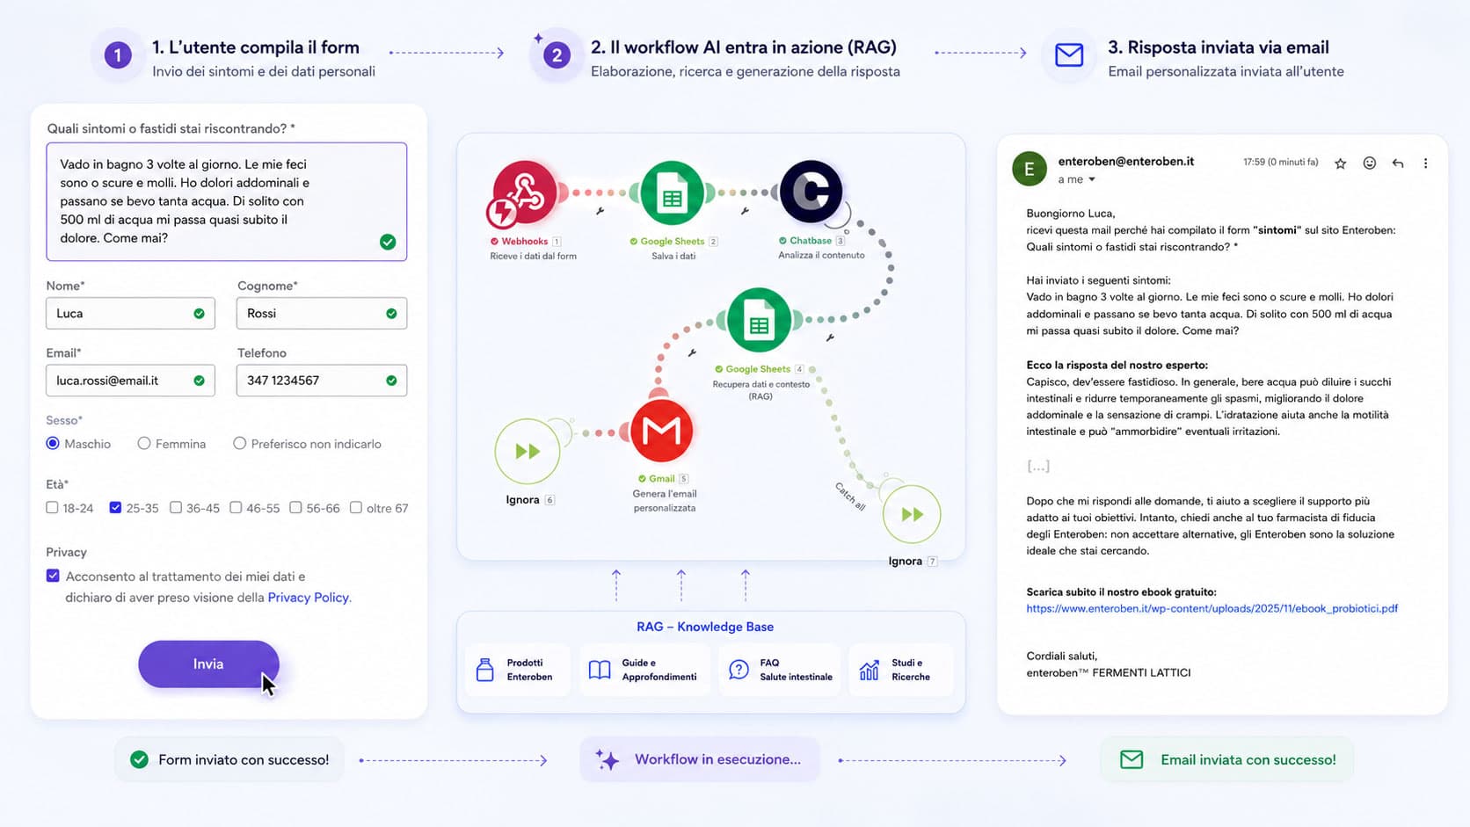
Task: Open Prodotti Enteroben knowledge base card
Action: [x=517, y=670]
